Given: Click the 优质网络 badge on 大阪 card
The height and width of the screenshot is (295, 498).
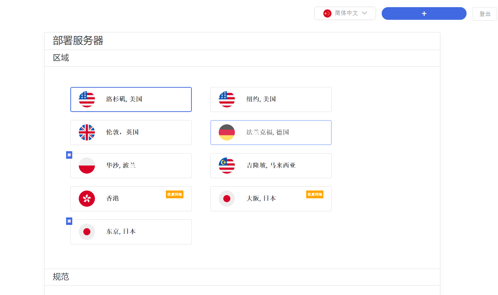Looking at the screenshot, I should pos(315,194).
